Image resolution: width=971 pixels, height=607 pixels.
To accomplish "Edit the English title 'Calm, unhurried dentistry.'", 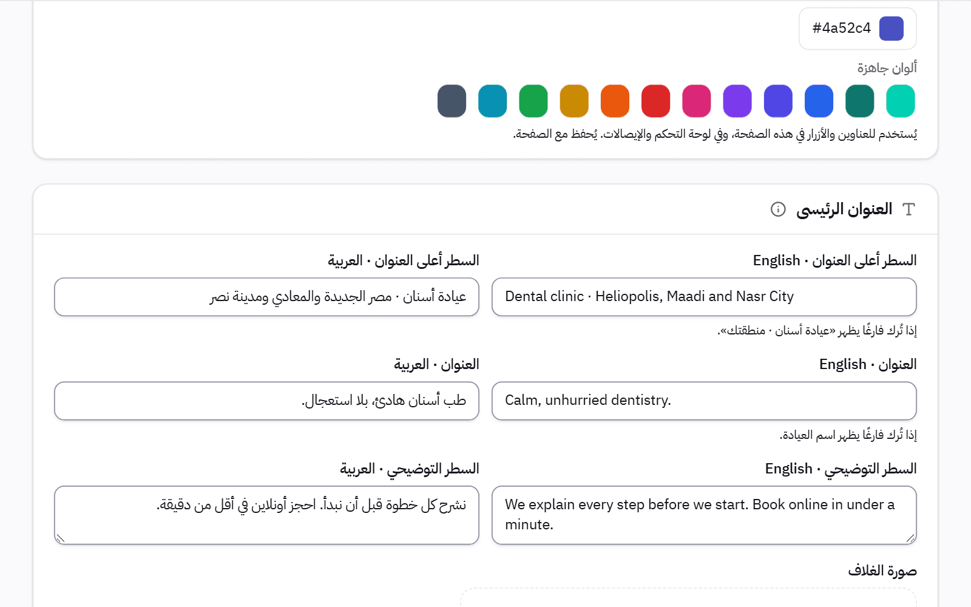I will pos(704,401).
